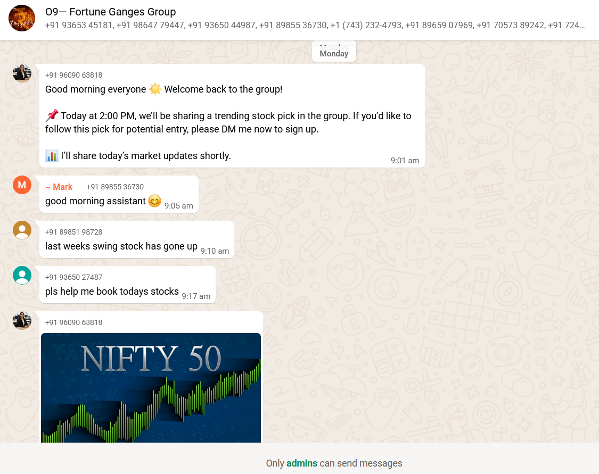Open first admin avatar beside good morning message
599x474 pixels.
pyautogui.click(x=22, y=73)
